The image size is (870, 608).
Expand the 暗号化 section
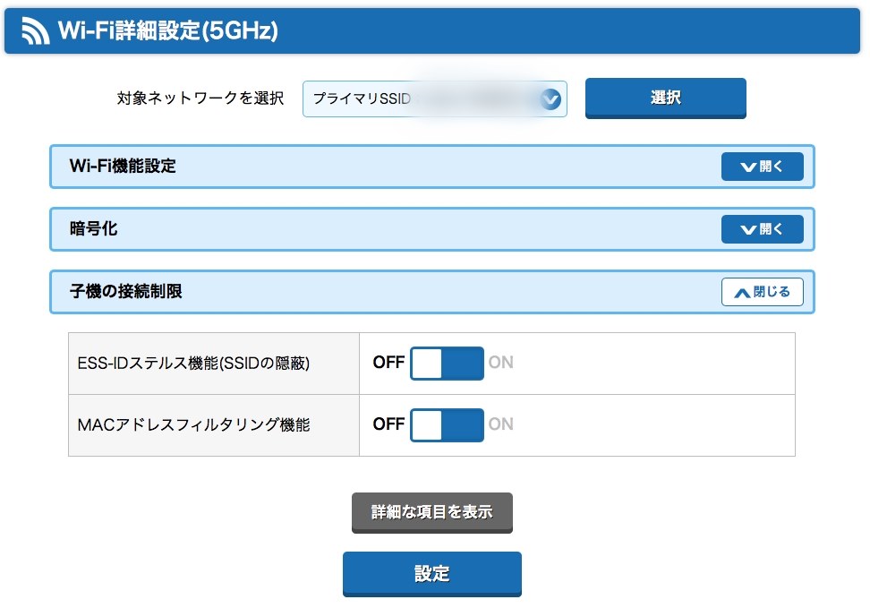point(762,229)
